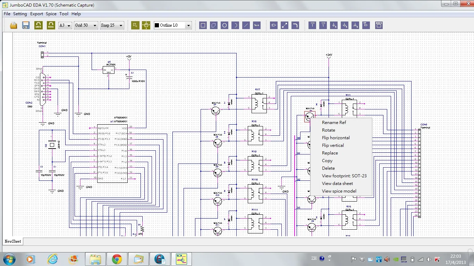474x266 pixels.
Task: Change page size using the A3 dropdown
Action: [65, 25]
